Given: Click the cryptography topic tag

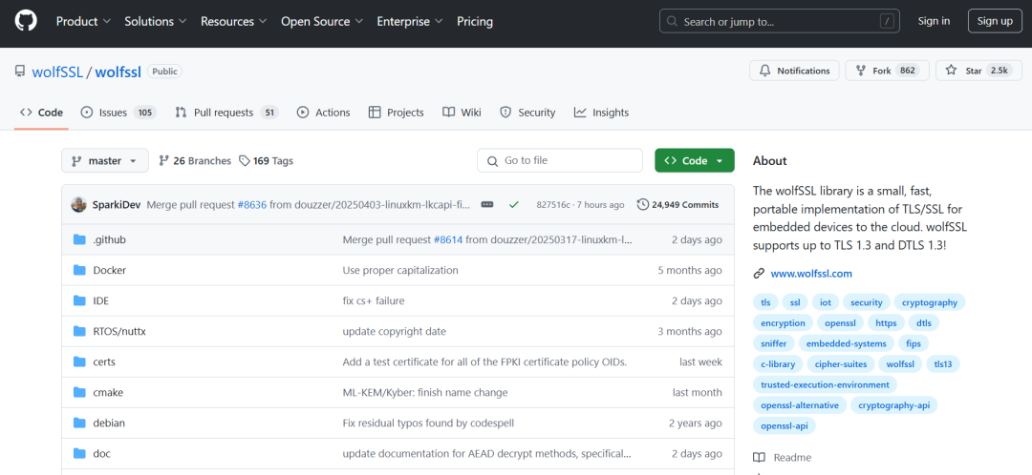Looking at the screenshot, I should click(x=930, y=302).
